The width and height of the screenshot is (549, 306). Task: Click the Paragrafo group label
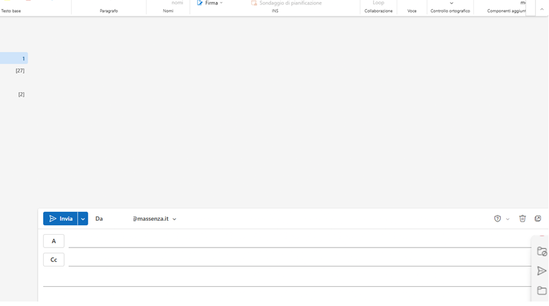click(109, 11)
